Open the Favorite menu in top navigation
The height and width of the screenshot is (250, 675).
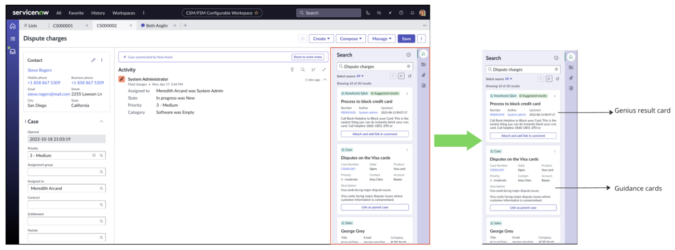pos(76,13)
